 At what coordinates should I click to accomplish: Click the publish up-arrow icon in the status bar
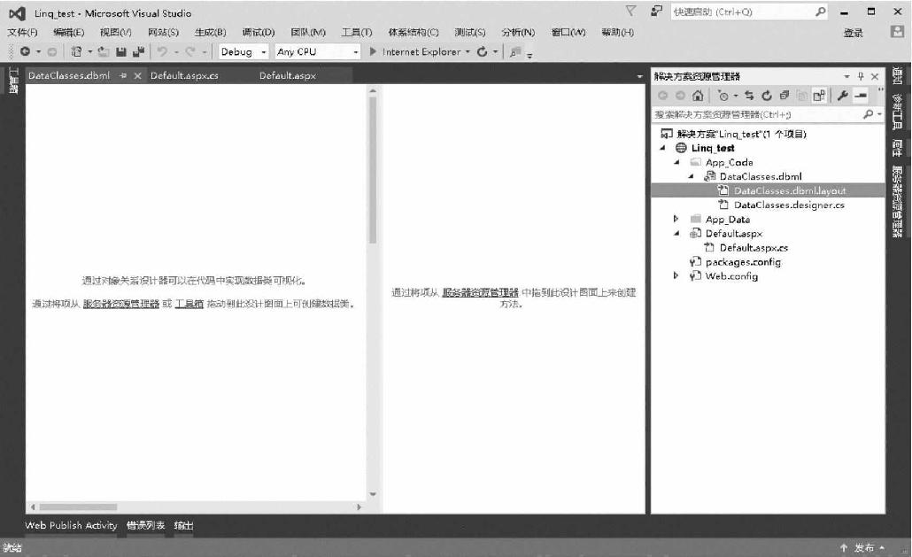(x=843, y=547)
